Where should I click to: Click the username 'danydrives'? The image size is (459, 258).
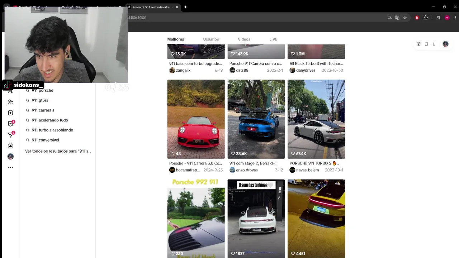306,70
